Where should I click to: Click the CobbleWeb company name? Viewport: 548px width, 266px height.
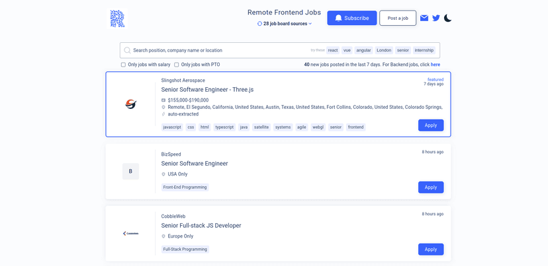click(173, 216)
